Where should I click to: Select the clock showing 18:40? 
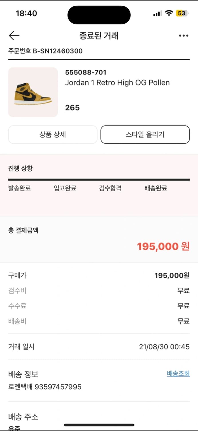pyautogui.click(x=26, y=13)
